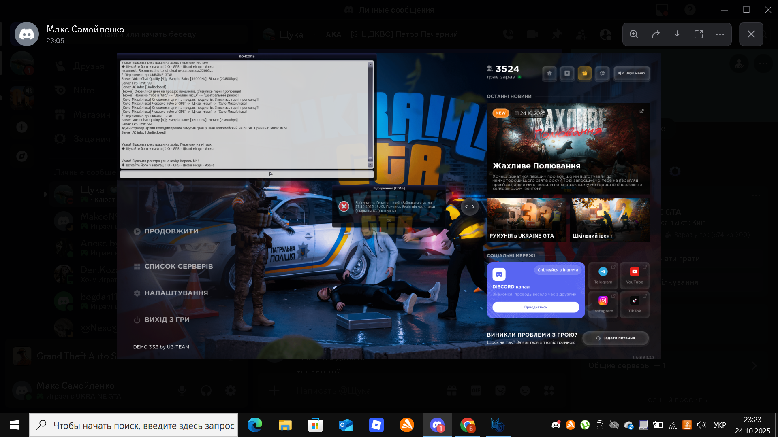Click the hashtag icon button in the game menu
Image resolution: width=778 pixels, height=437 pixels.
click(x=567, y=73)
